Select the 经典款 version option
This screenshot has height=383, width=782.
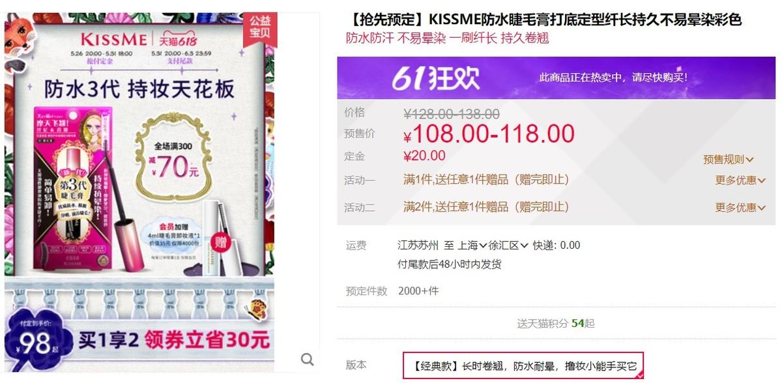(x=523, y=365)
